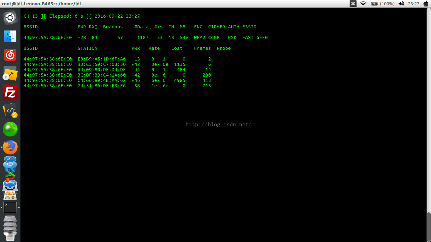Click station MAC 3C:DF:BD:C4:1A:60
Image resolution: width=431 pixels, height=242 pixels.
pos(102,75)
